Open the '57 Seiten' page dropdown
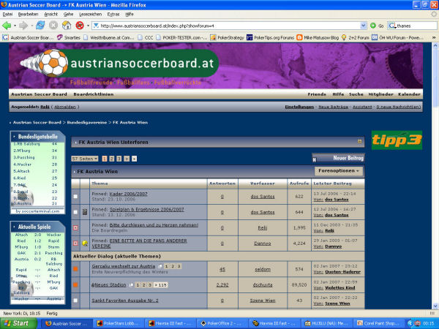 (85, 159)
